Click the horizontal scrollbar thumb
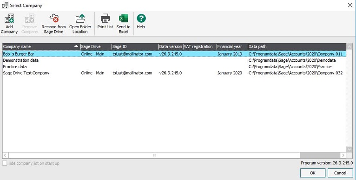Screen dimensions: 356x180 (154, 155)
